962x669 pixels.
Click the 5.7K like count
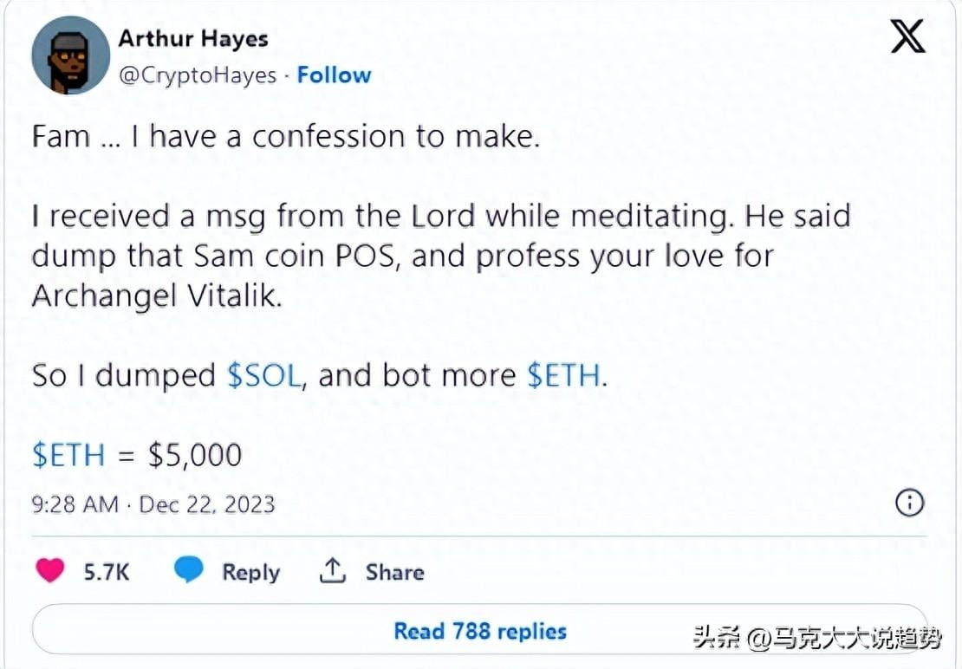[107, 572]
